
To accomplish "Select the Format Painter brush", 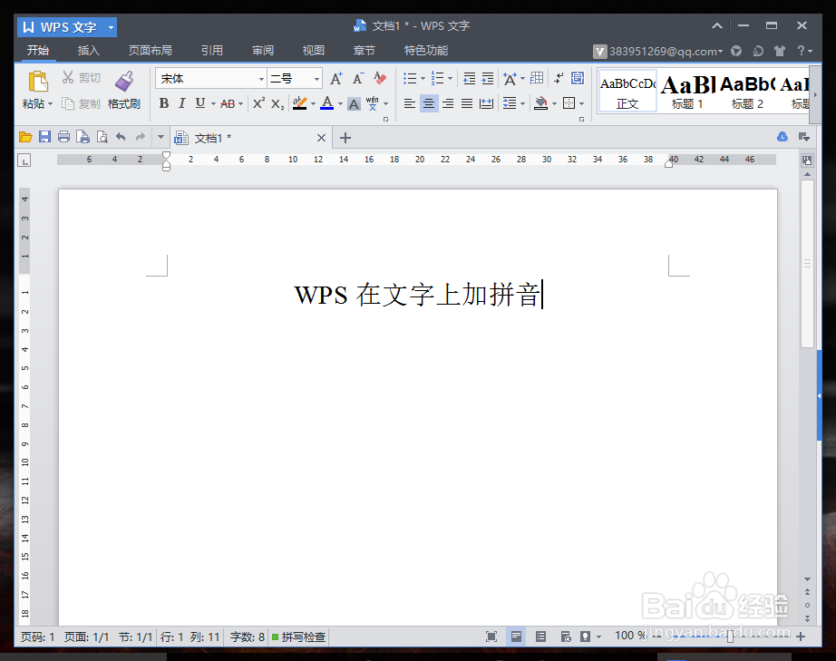I will 124,81.
